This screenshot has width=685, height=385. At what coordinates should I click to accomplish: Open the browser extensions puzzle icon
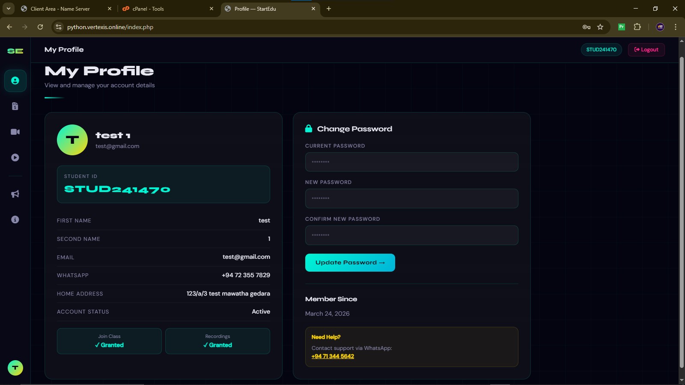637,27
